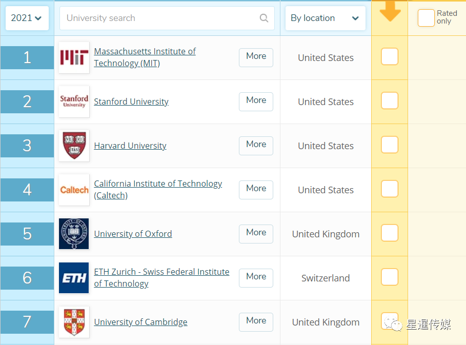
Task: Click the University of Oxford crest
Action: click(74, 234)
